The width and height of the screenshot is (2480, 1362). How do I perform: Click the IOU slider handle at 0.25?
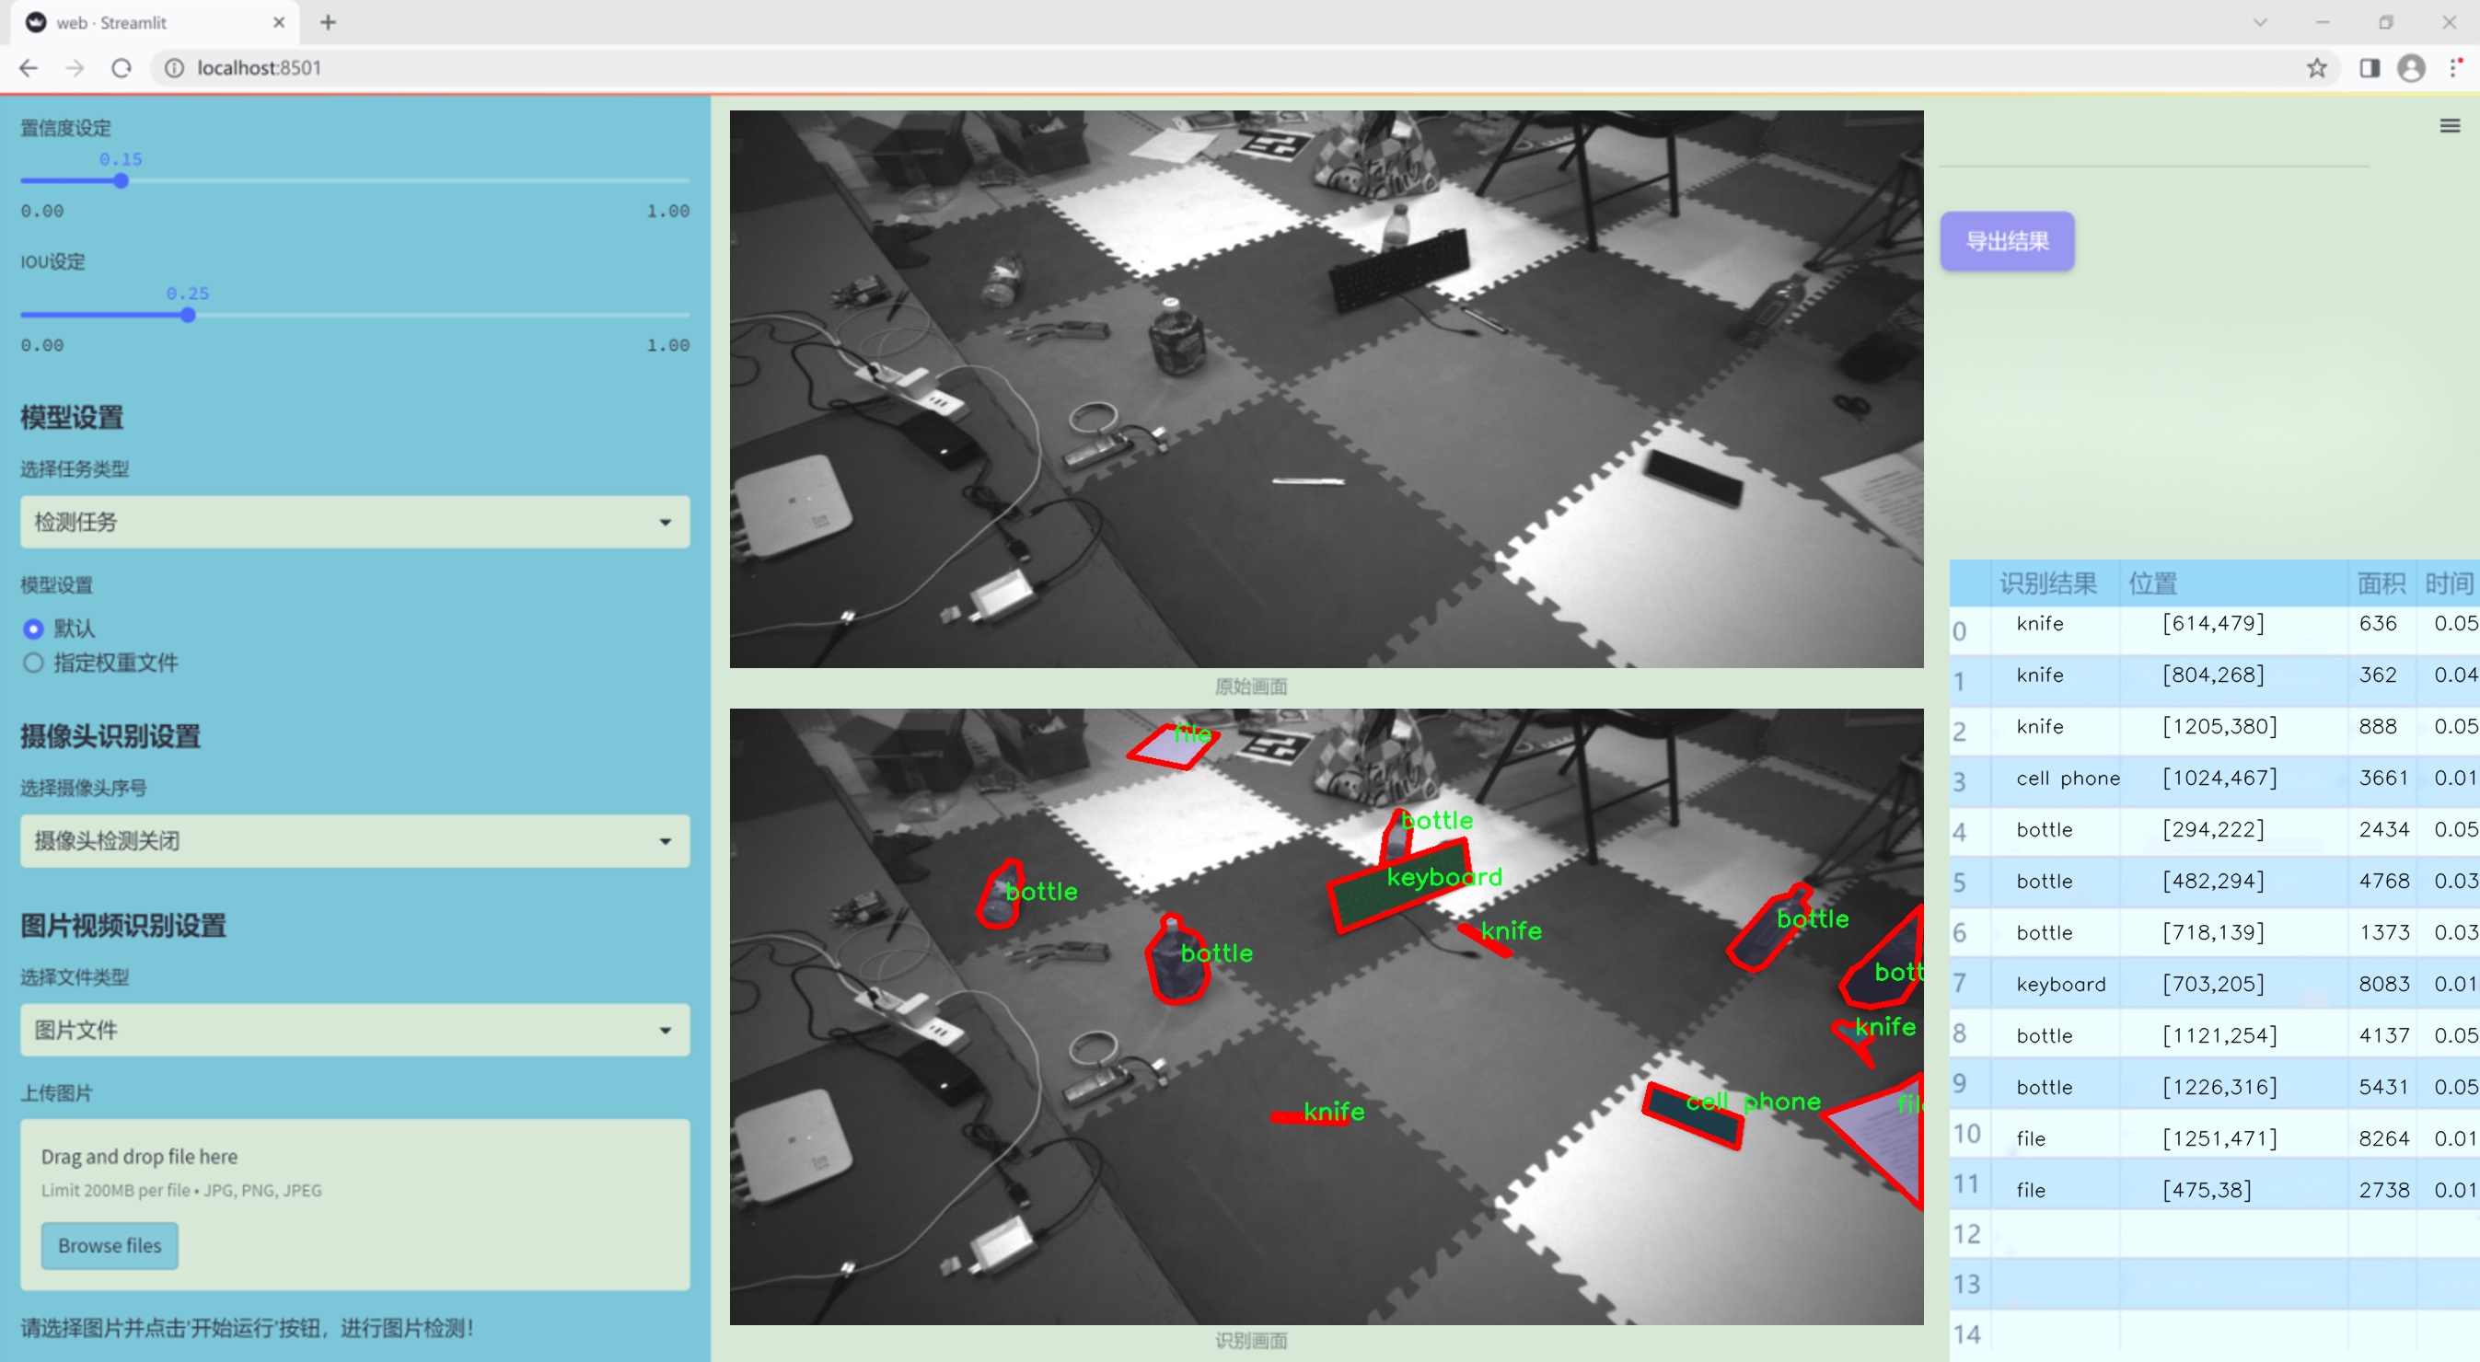pos(188,315)
